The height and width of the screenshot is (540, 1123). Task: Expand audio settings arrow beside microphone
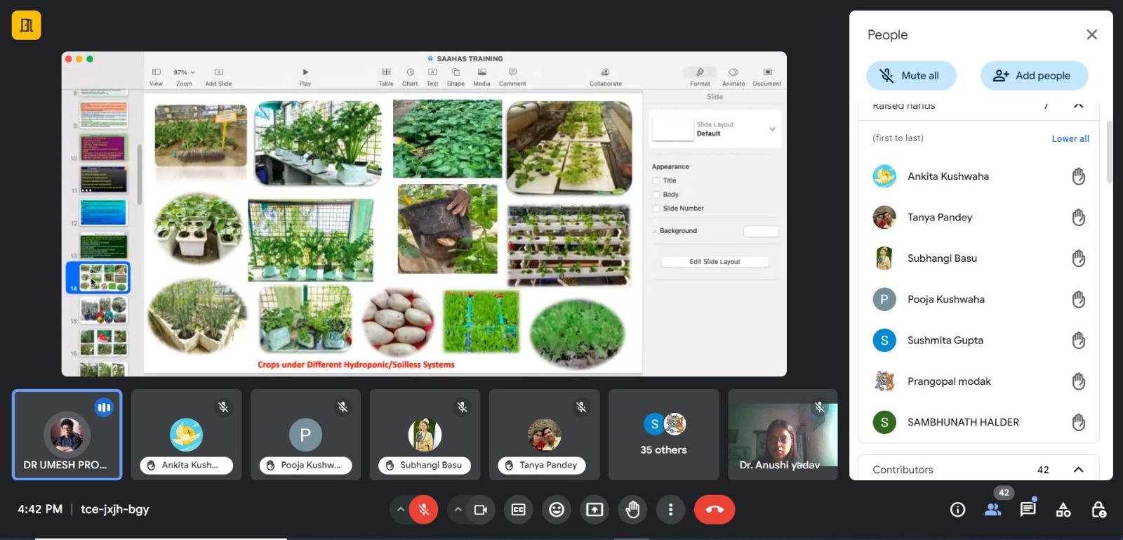[400, 510]
